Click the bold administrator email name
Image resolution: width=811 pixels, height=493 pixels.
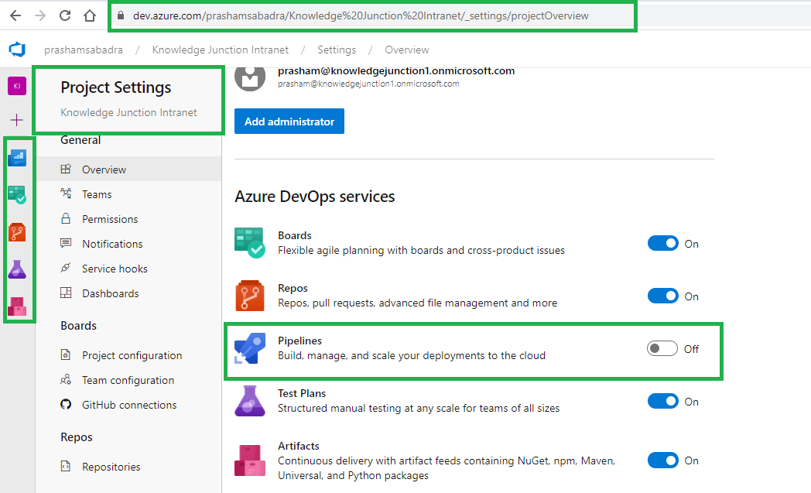(x=396, y=71)
